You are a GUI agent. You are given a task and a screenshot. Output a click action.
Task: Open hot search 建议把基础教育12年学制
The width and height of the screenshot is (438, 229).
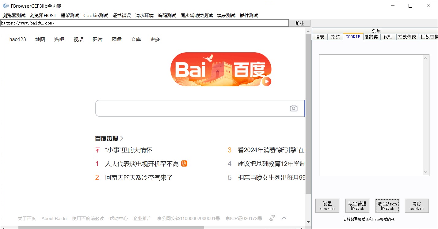pyautogui.click(x=271, y=164)
